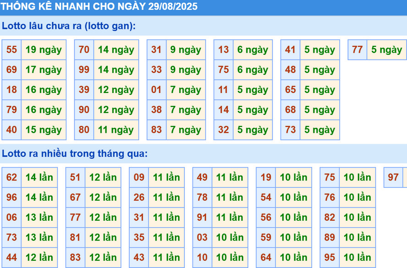
Task: Click the "Lotto ra nhiều trong tháng qua" heading
Action: [x=75, y=154]
